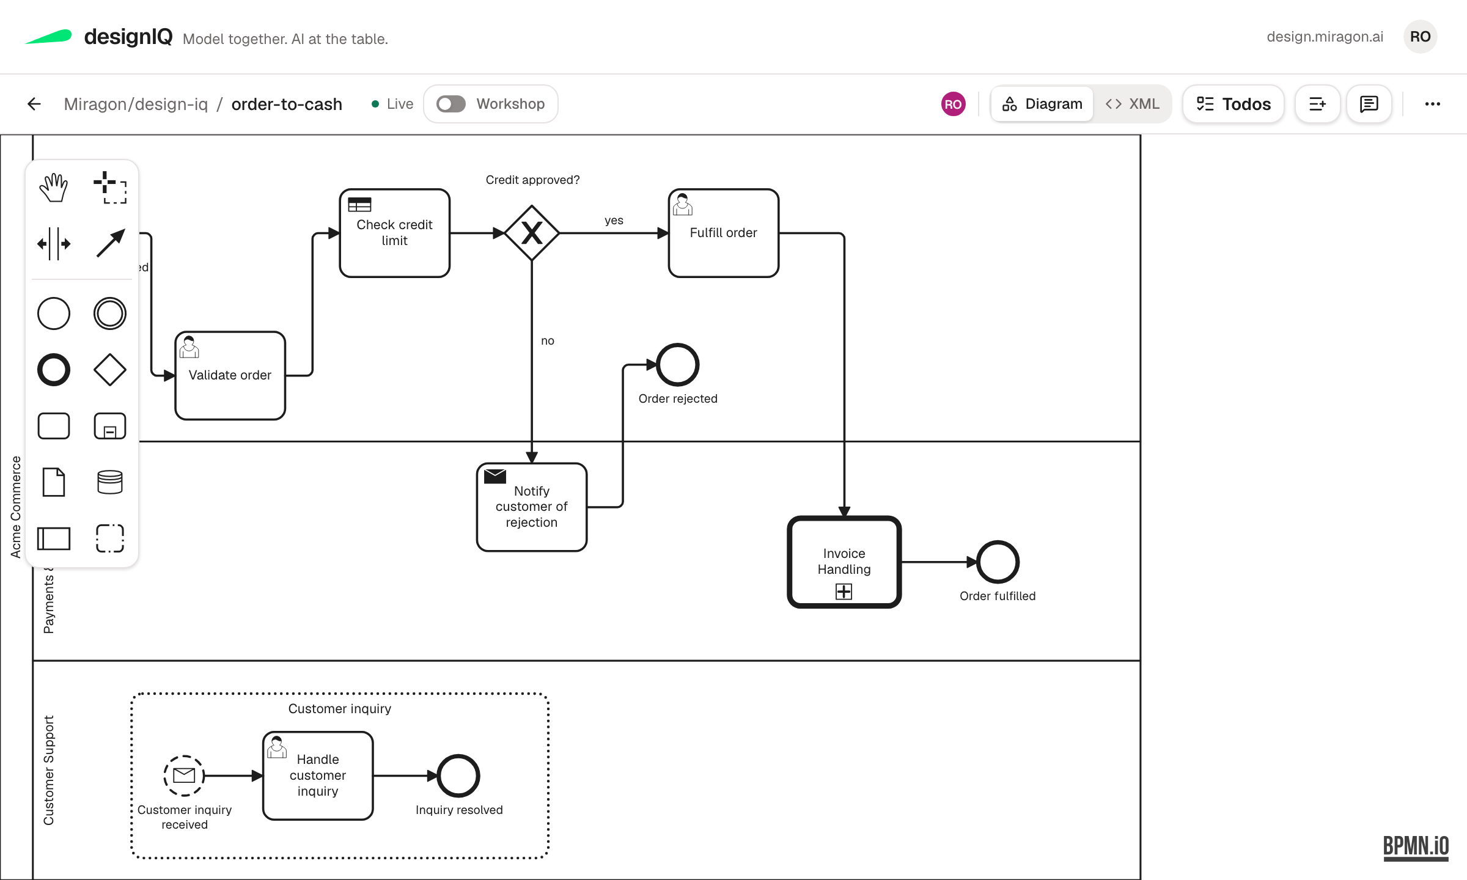The height and width of the screenshot is (880, 1467).
Task: Create a task rectangle from palette
Action: 54,426
